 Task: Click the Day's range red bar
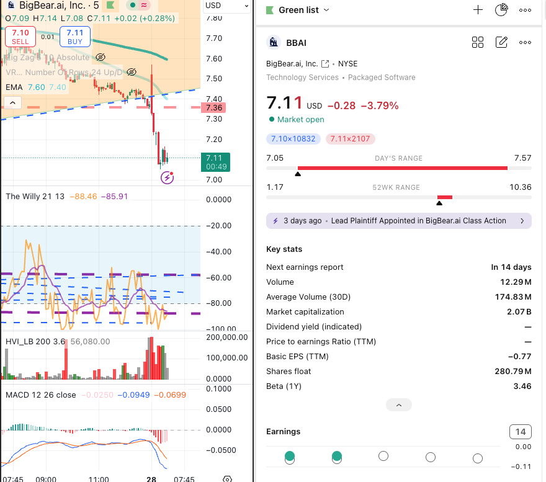point(403,168)
